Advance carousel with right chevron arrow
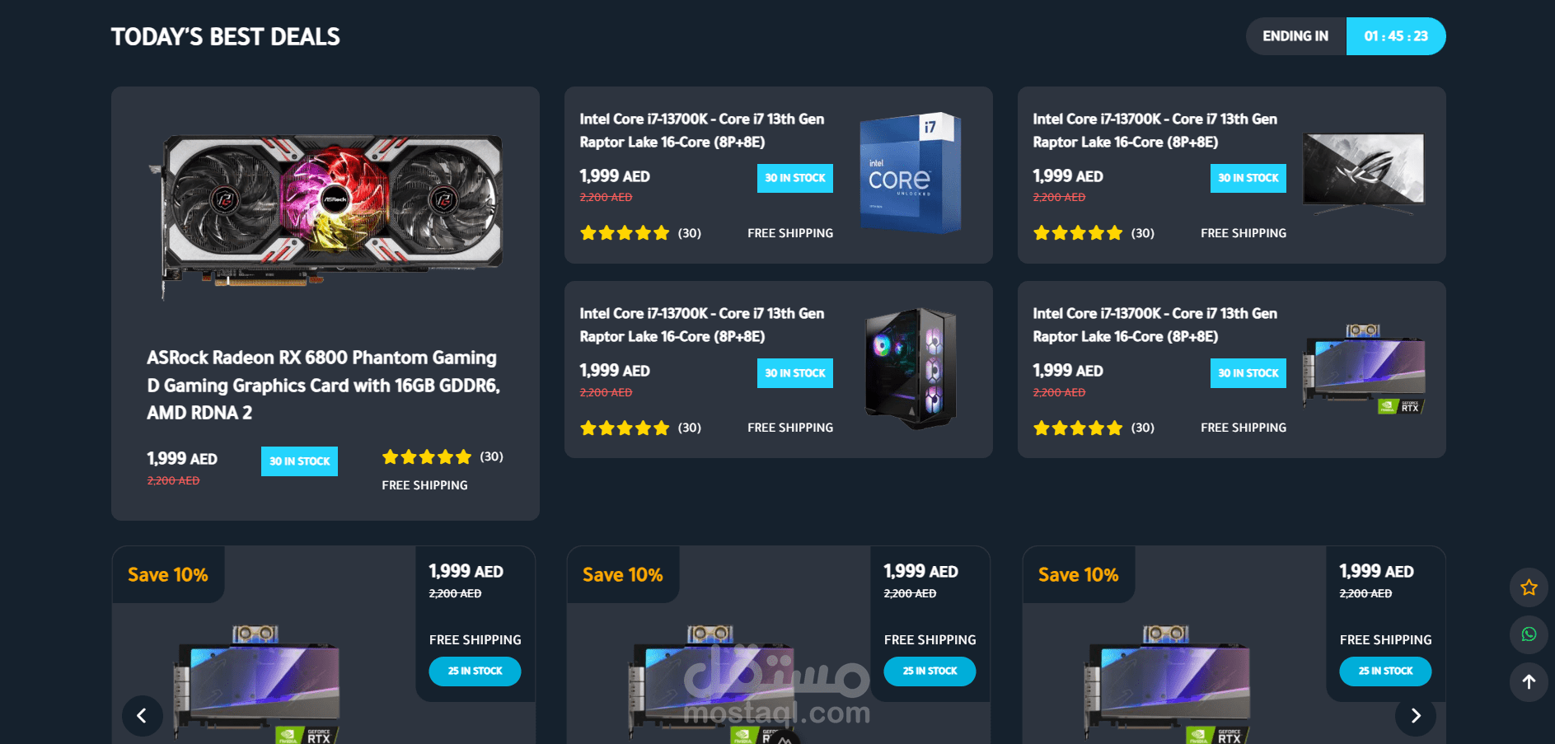The image size is (1555, 744). [x=1416, y=716]
